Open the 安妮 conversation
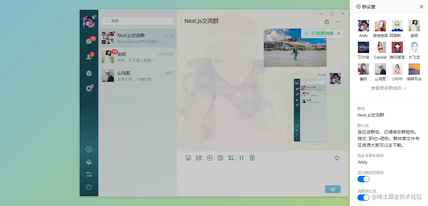 [x=138, y=57]
